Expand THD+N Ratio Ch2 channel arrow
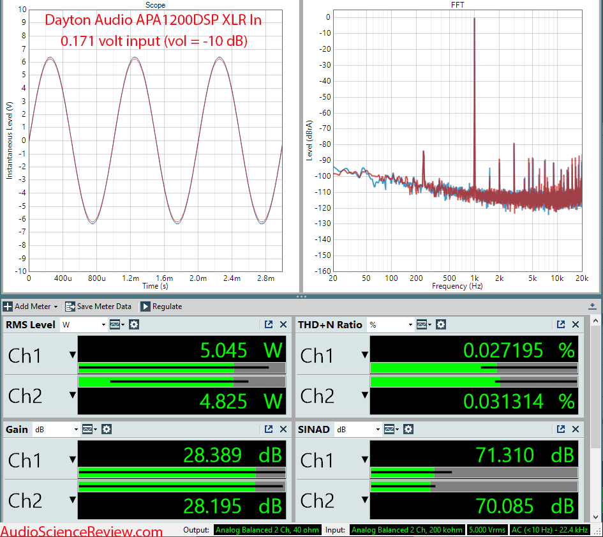Screen dimensions: 603x537 pos(364,395)
